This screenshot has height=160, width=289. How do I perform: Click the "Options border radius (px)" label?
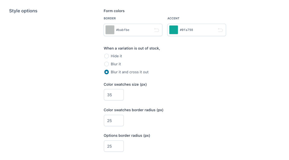tap(127, 135)
